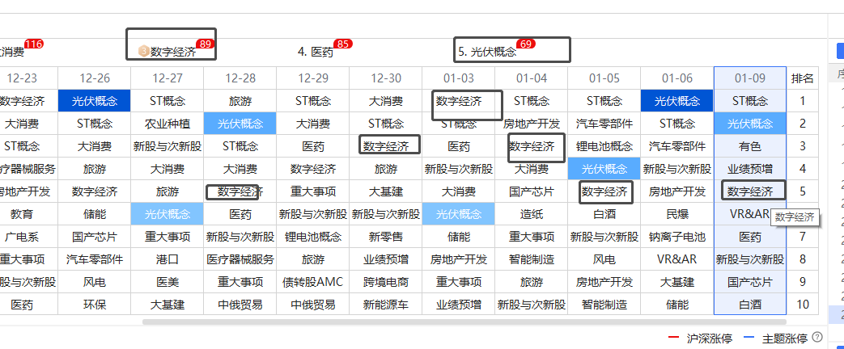The height and width of the screenshot is (349, 844).
Task: Click the 医美 cell
Action: pyautogui.click(x=168, y=282)
